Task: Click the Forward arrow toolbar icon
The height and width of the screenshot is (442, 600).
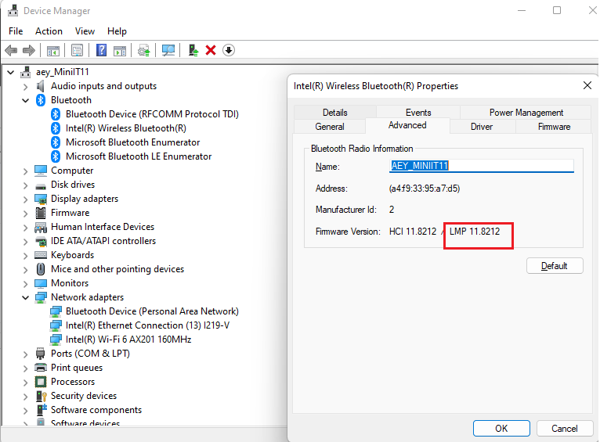Action: (x=29, y=50)
